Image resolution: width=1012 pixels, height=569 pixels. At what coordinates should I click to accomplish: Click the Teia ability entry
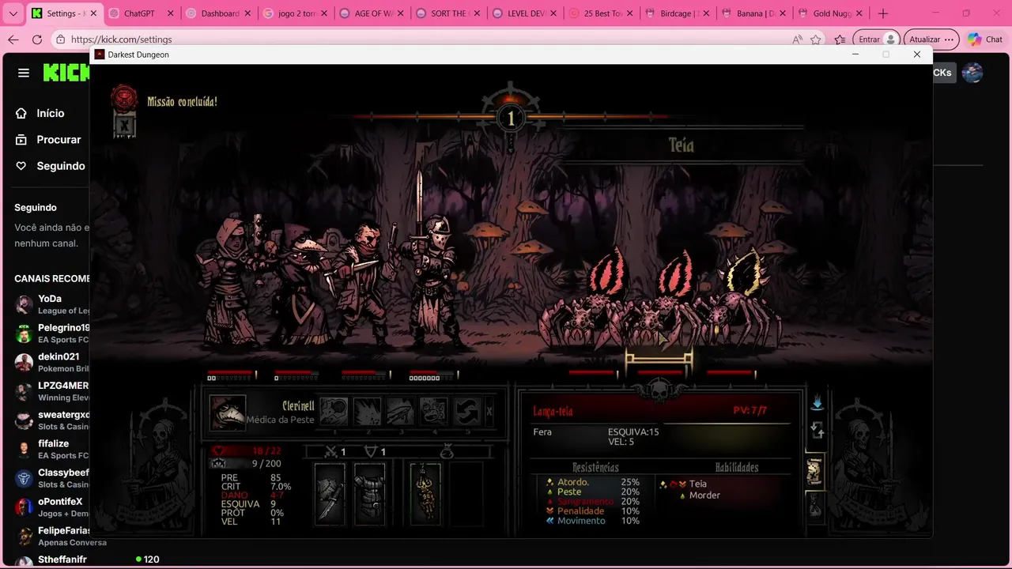point(697,484)
